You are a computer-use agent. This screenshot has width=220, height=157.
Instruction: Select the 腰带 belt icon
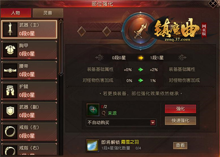(x=10, y=70)
